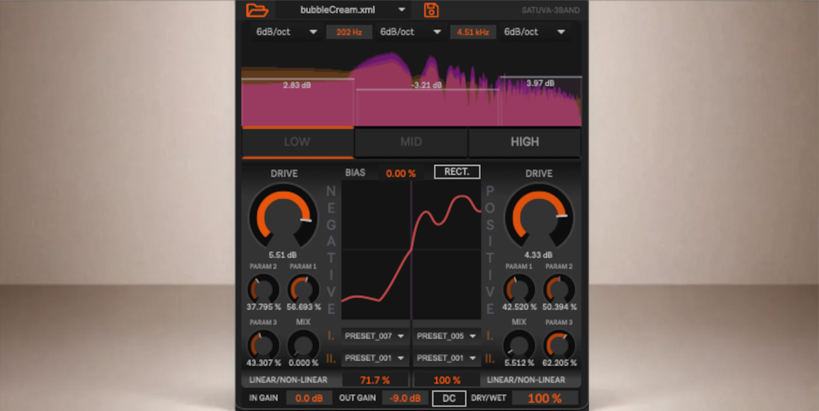This screenshot has height=411, width=819.
Task: Click the negative MIX knob
Action: 303,344
